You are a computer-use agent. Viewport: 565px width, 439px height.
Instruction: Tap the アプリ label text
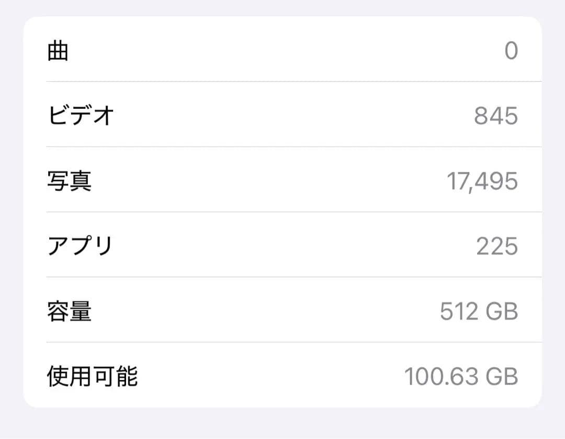(x=78, y=246)
